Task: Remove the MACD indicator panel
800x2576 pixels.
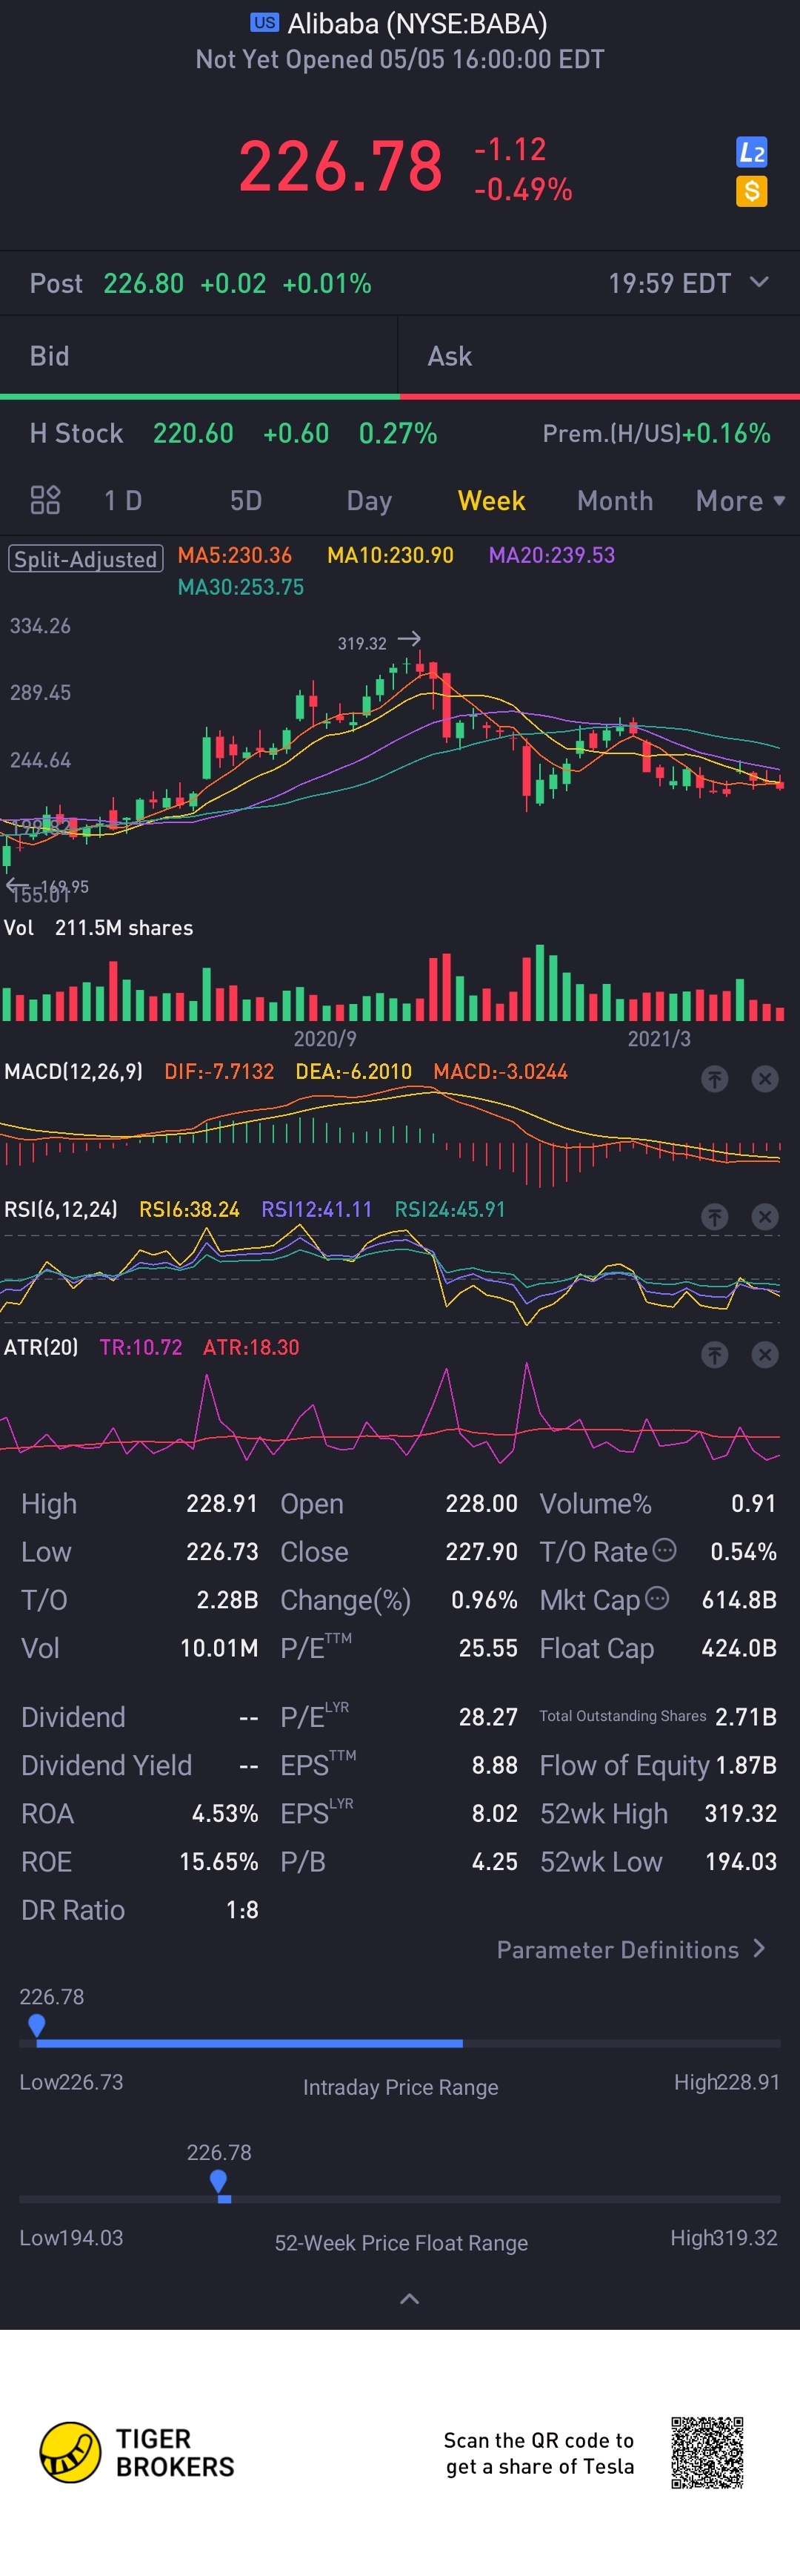Action: coord(765,1079)
